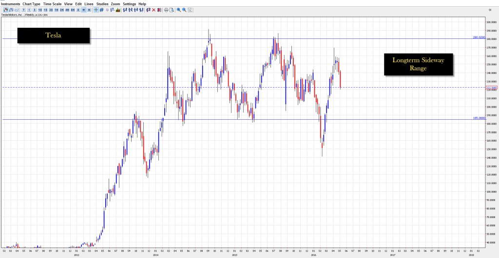The image size is (499, 258).
Task: Switch to the 5-minute time scale
Action: 35,10
